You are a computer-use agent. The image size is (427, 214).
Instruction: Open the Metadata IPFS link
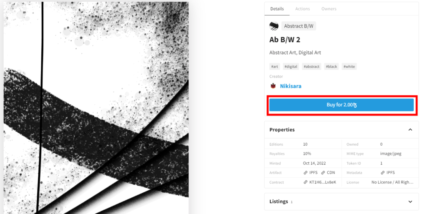coord(388,173)
